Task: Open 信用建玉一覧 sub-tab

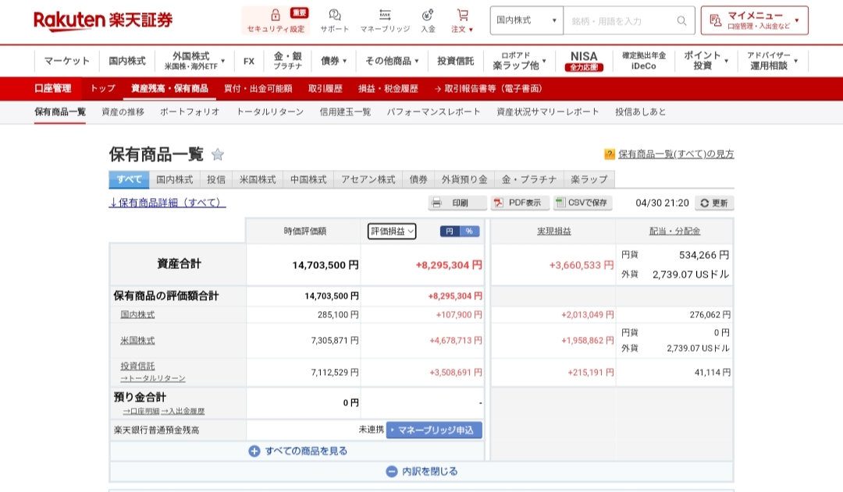Action: 345,111
